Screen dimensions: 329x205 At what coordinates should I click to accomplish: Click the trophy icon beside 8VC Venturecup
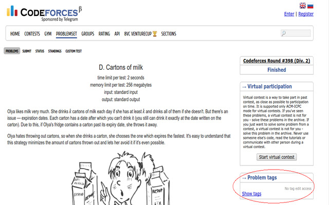click(x=155, y=34)
